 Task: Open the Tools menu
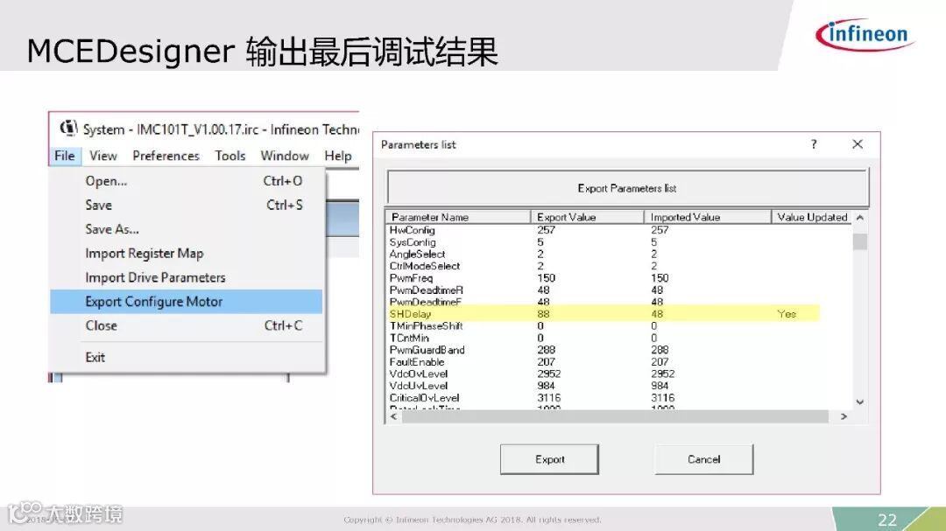click(x=229, y=156)
